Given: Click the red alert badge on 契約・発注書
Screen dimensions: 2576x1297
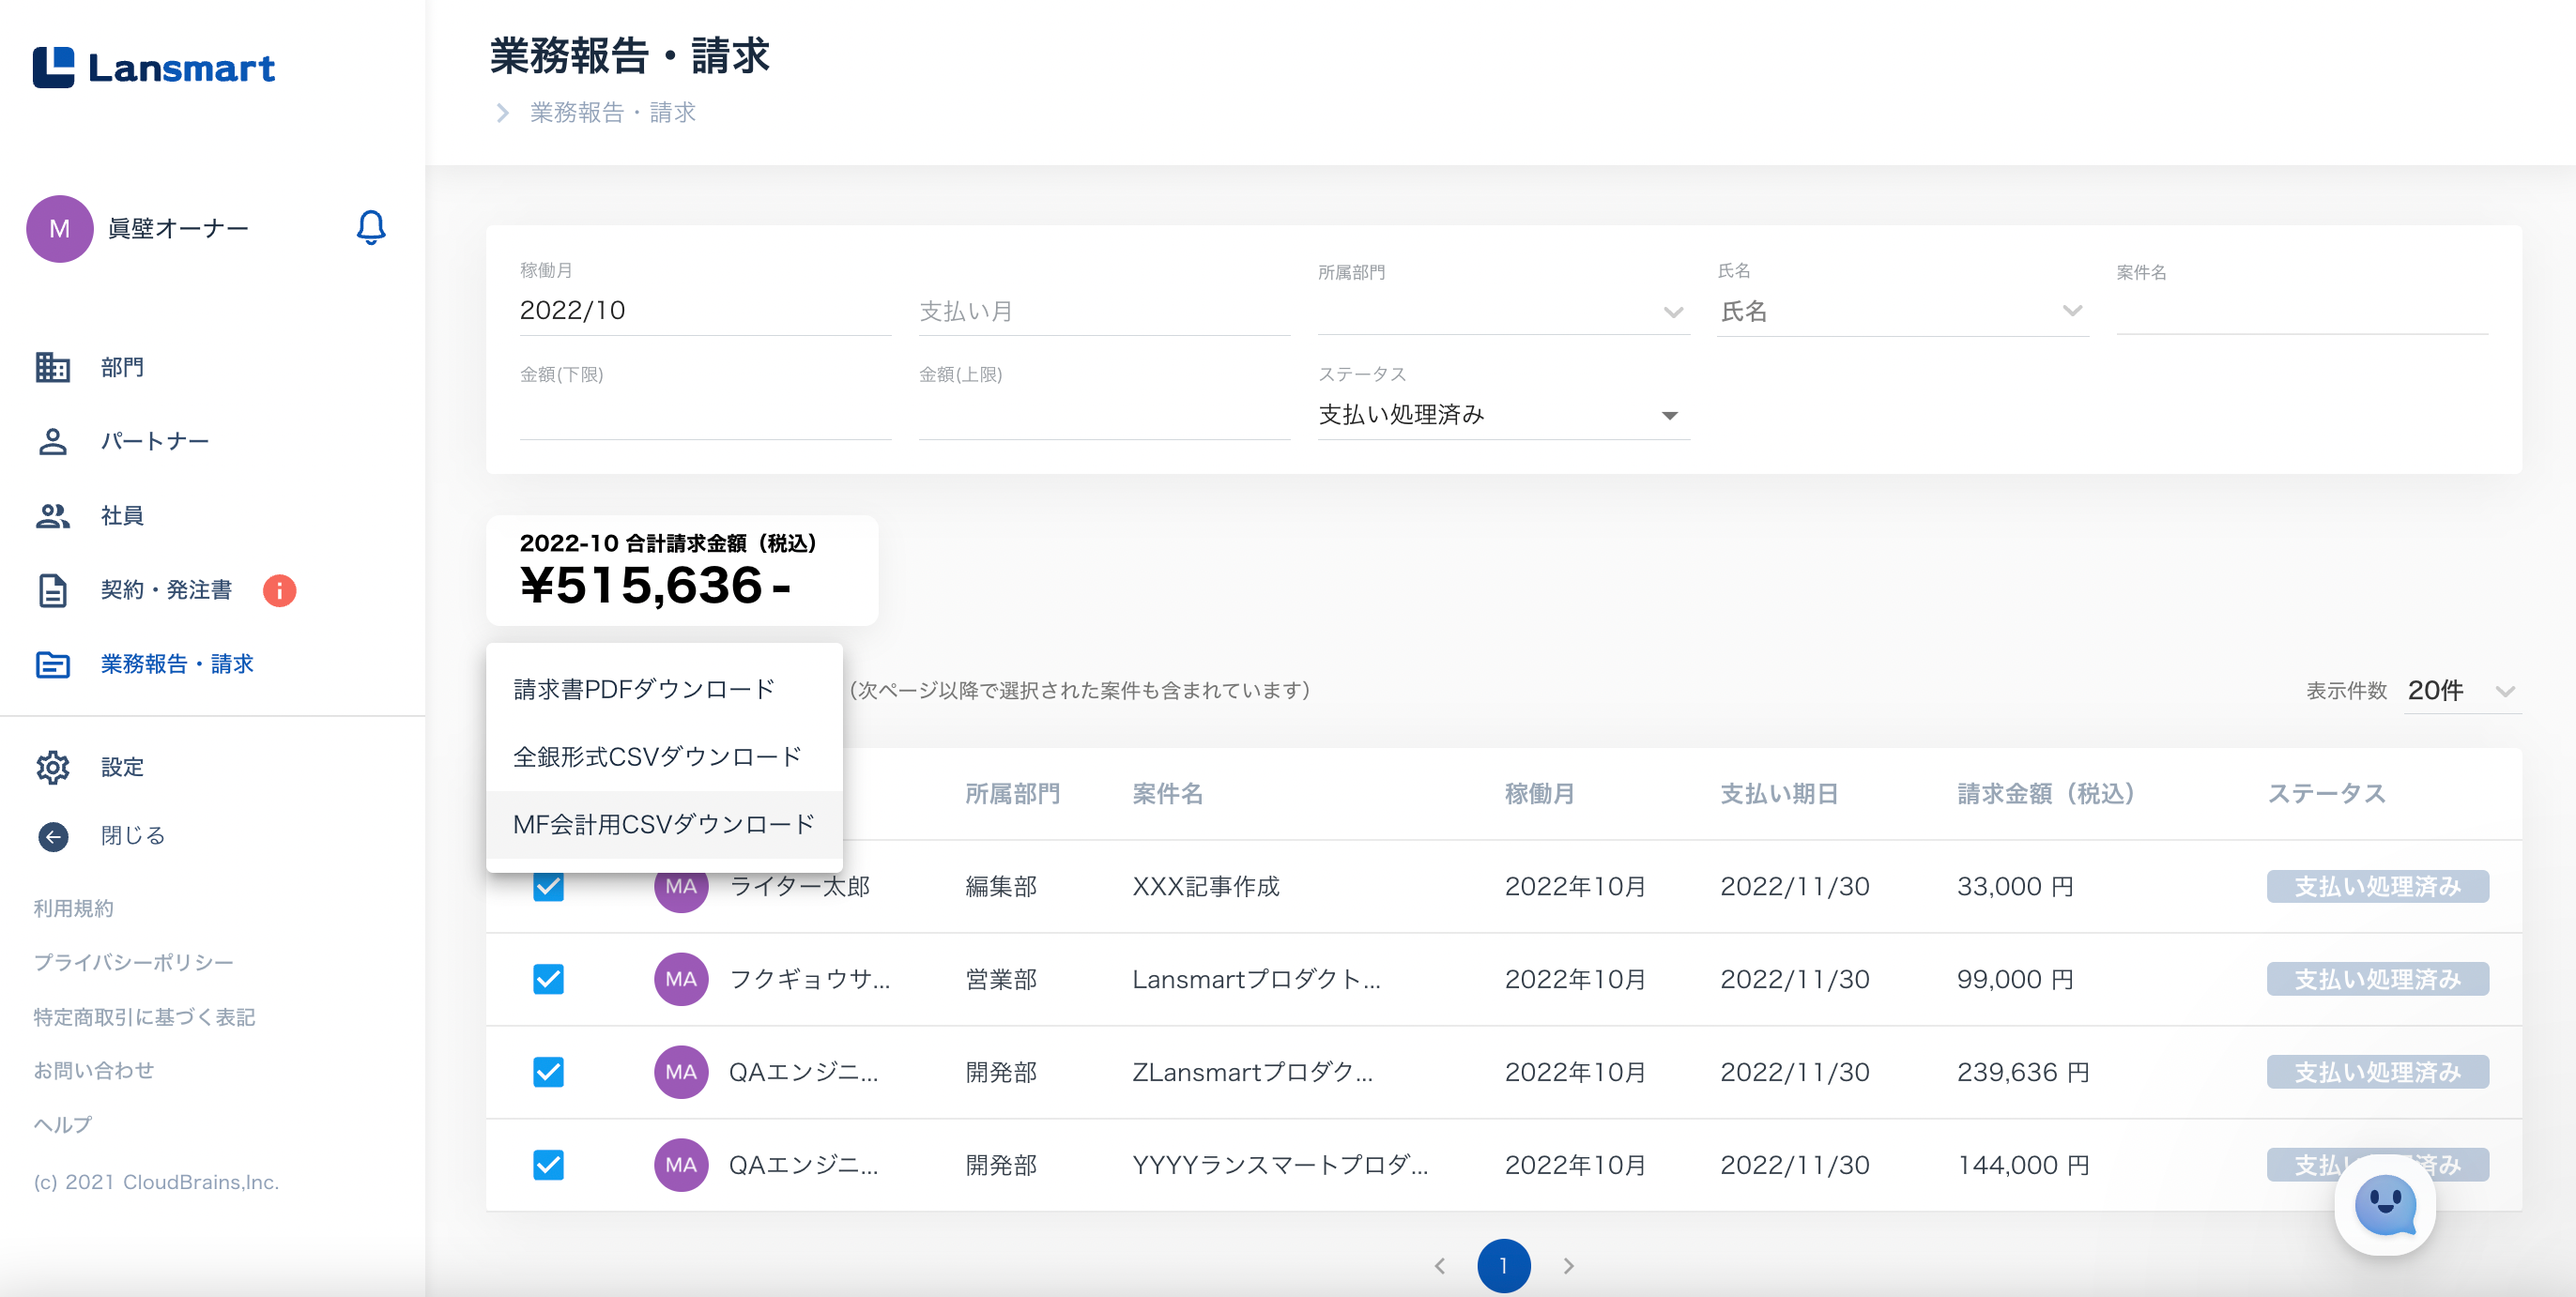Looking at the screenshot, I should pos(279,590).
